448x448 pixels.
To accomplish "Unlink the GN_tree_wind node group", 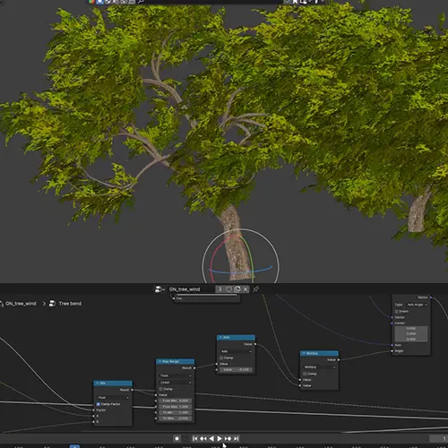I will coord(246,289).
